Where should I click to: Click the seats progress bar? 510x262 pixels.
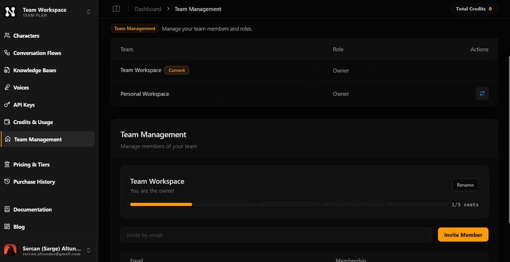pos(289,204)
